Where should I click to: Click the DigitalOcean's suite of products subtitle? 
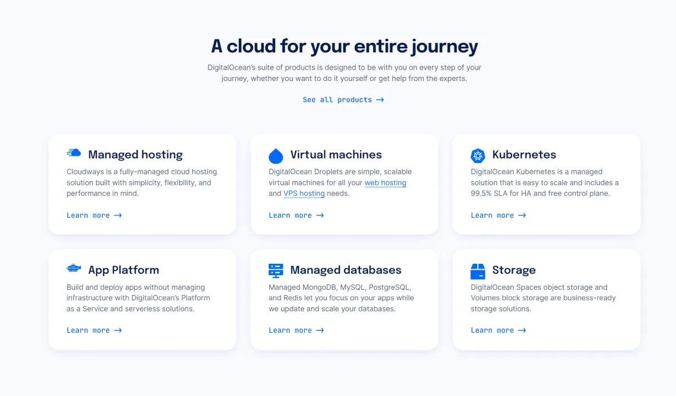point(344,73)
